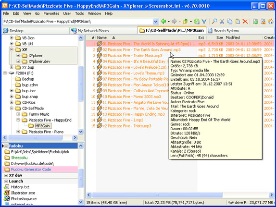Open the address bar dropdown
This screenshot has height=207, width=276.
(155, 22)
